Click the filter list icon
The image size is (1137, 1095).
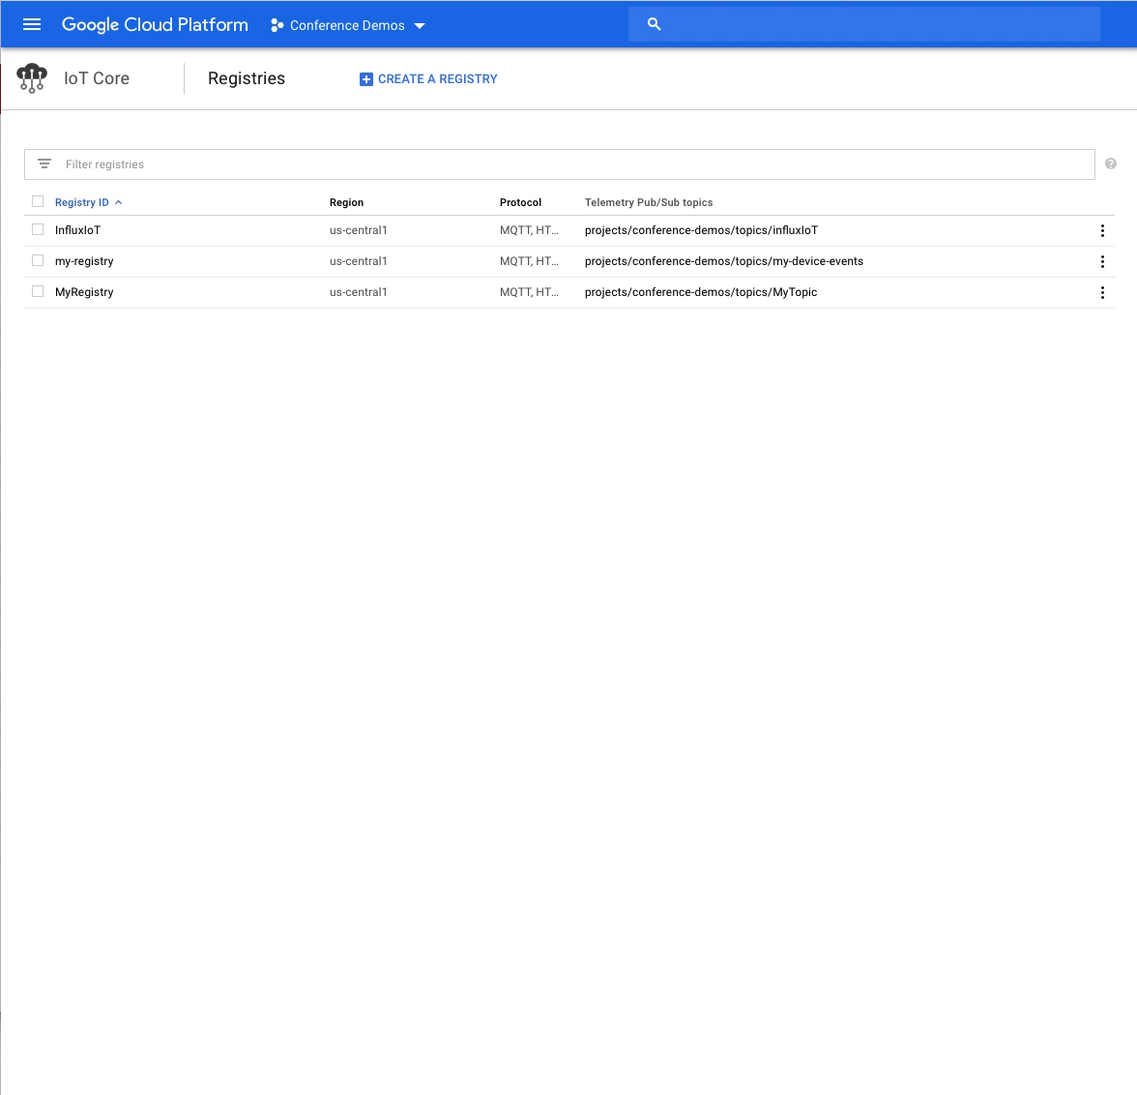coord(44,163)
